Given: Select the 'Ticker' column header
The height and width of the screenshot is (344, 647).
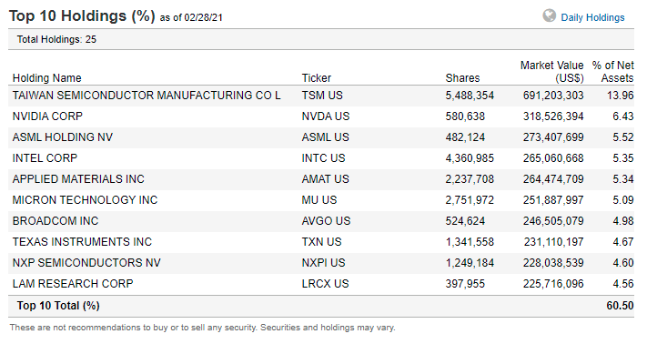Looking at the screenshot, I should tap(316, 78).
